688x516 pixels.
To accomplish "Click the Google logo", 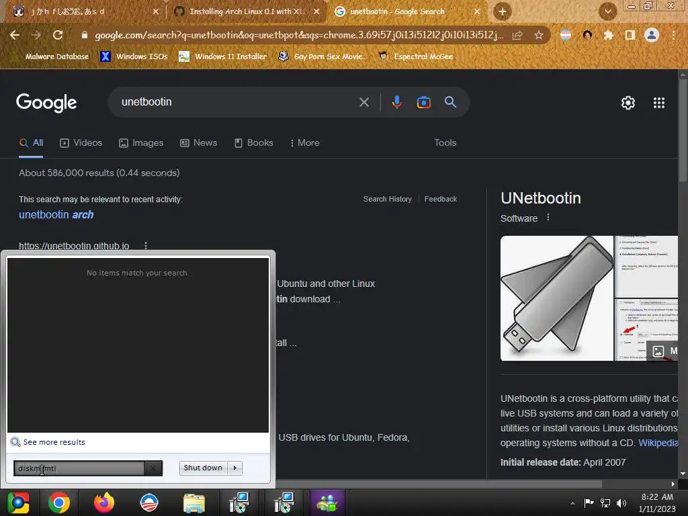I will pyautogui.click(x=46, y=103).
